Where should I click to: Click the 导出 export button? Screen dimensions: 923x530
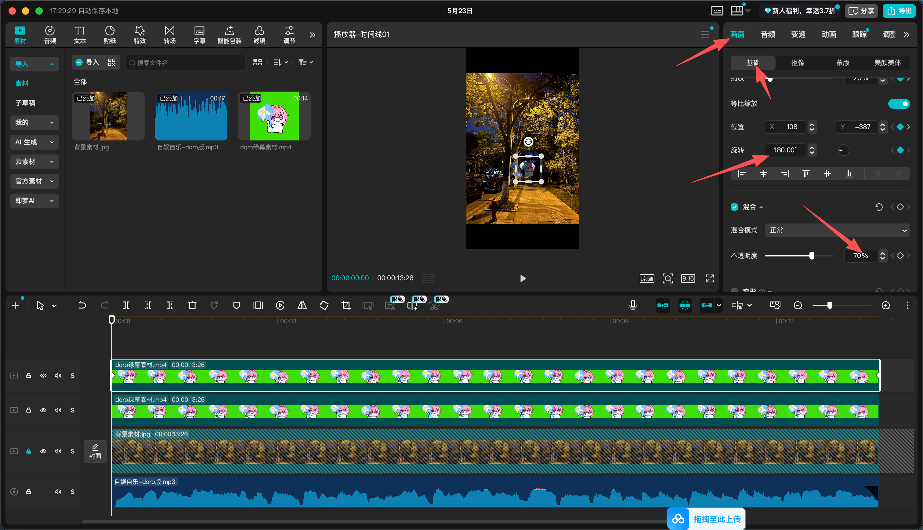coord(899,11)
